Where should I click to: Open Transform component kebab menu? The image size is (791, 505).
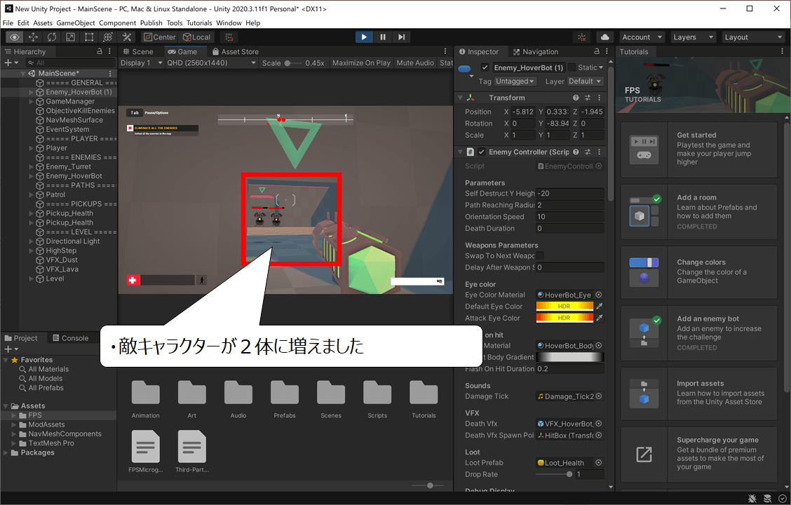pyautogui.click(x=600, y=98)
